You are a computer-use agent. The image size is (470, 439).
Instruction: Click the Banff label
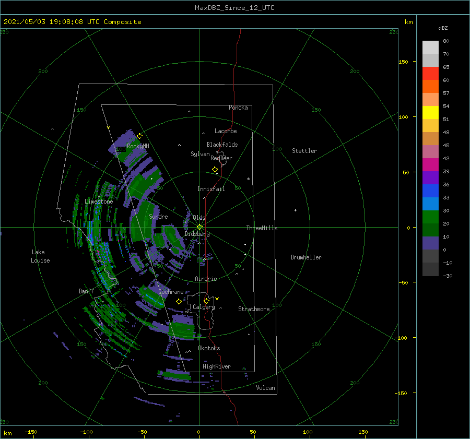tap(86, 291)
